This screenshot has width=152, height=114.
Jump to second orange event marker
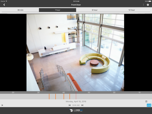(56, 97)
